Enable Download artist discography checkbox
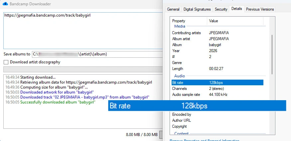Viewport: 291px width, 141px height. coord(6,62)
